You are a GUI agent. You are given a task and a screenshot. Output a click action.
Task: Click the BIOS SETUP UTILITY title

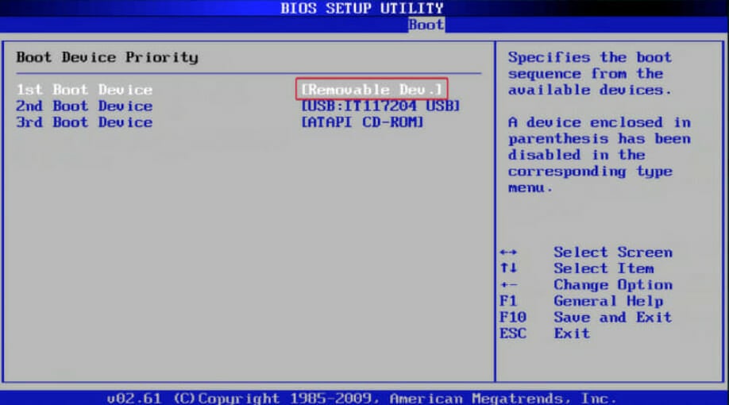coord(361,8)
